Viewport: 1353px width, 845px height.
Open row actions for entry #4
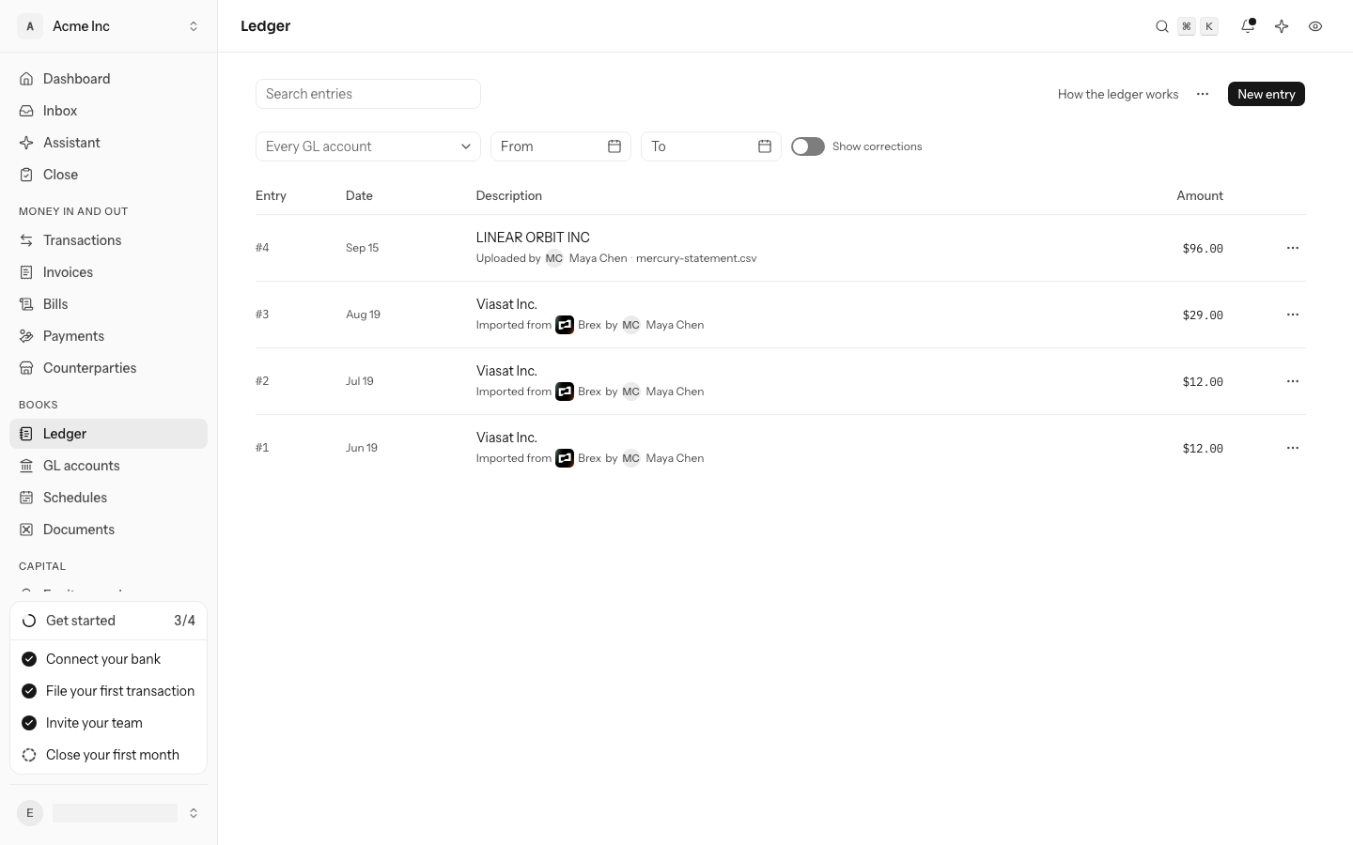pos(1293,248)
